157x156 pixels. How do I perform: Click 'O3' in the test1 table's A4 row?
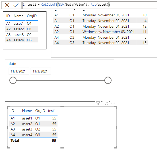point(38,135)
